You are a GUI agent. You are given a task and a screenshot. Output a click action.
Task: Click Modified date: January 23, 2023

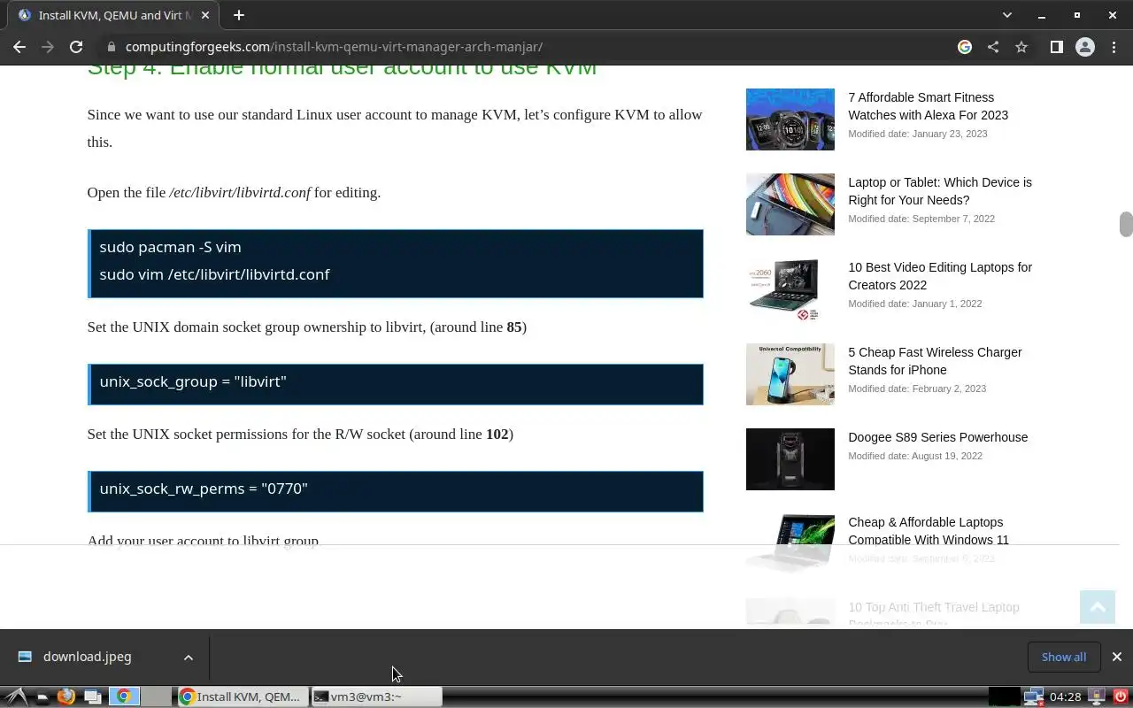coord(917,134)
